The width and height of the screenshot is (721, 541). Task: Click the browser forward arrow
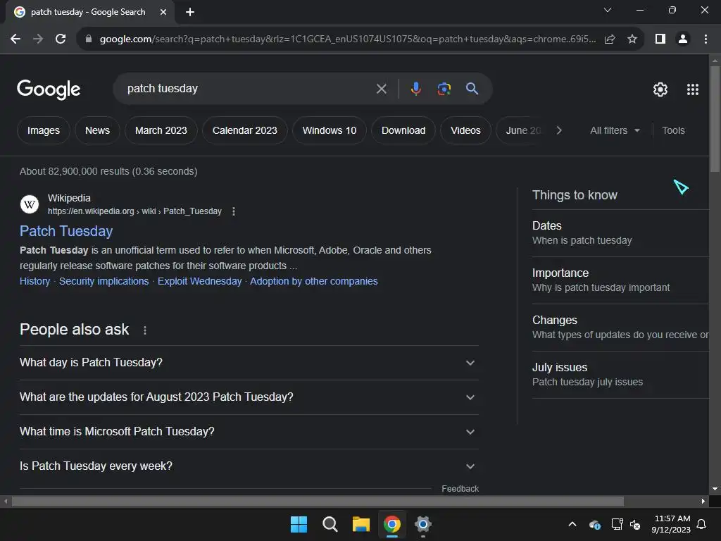38,39
